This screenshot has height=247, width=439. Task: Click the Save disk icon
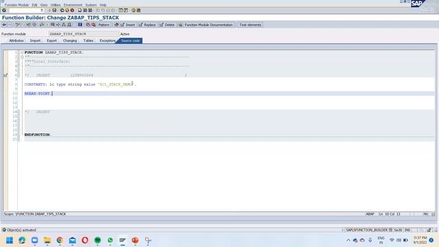coord(54,10)
